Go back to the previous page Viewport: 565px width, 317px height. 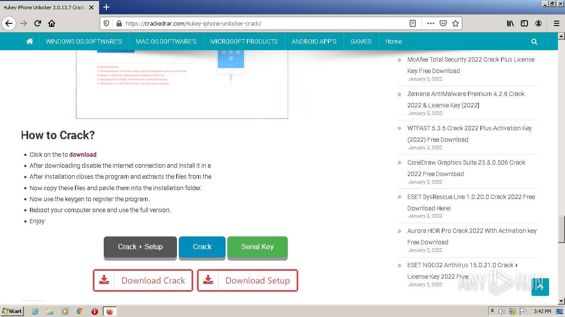pyautogui.click(x=9, y=23)
